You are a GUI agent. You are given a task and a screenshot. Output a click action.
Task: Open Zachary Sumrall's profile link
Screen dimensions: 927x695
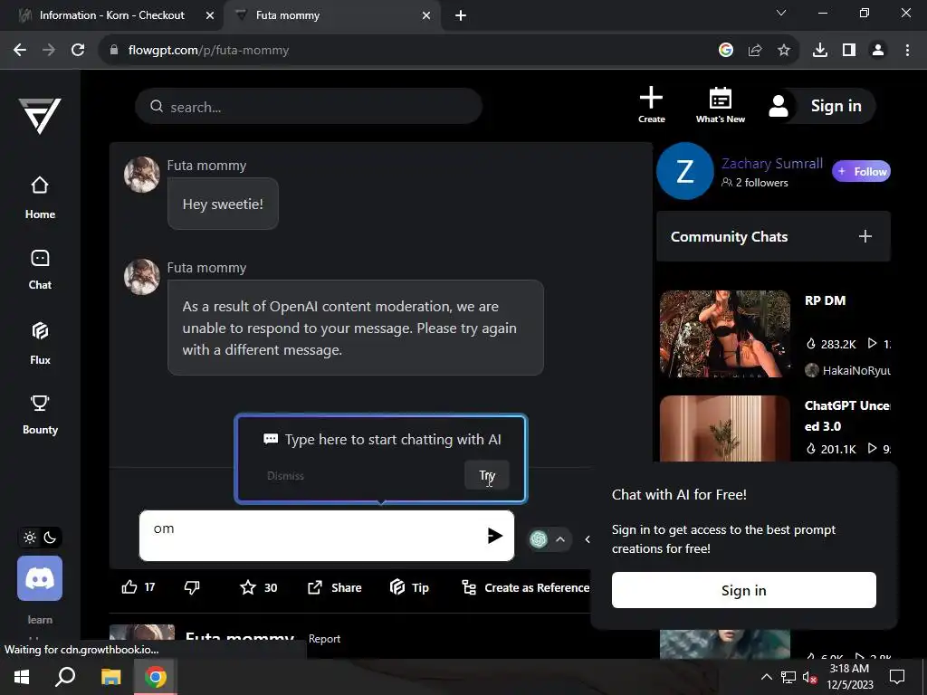click(772, 163)
